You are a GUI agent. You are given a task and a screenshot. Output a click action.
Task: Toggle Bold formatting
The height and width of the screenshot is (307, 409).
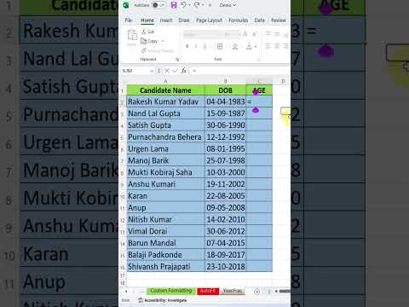coord(187,46)
